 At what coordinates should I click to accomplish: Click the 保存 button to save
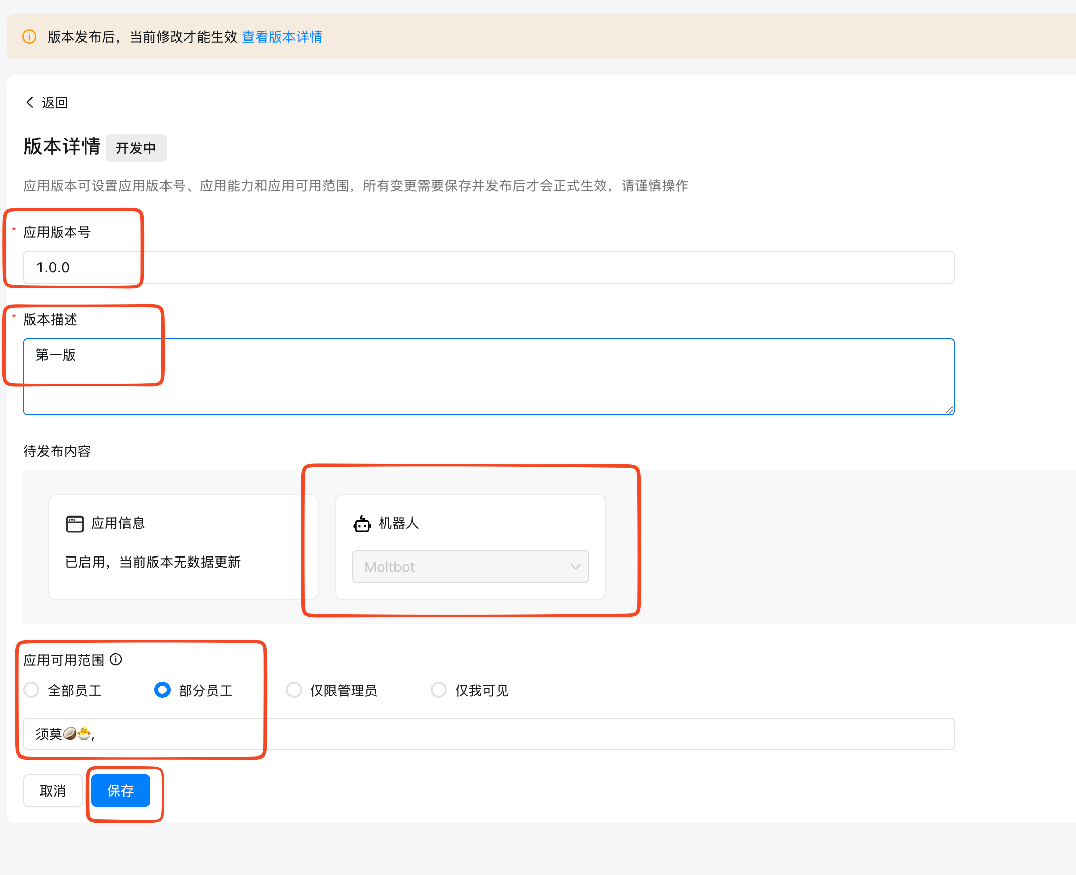coord(120,790)
